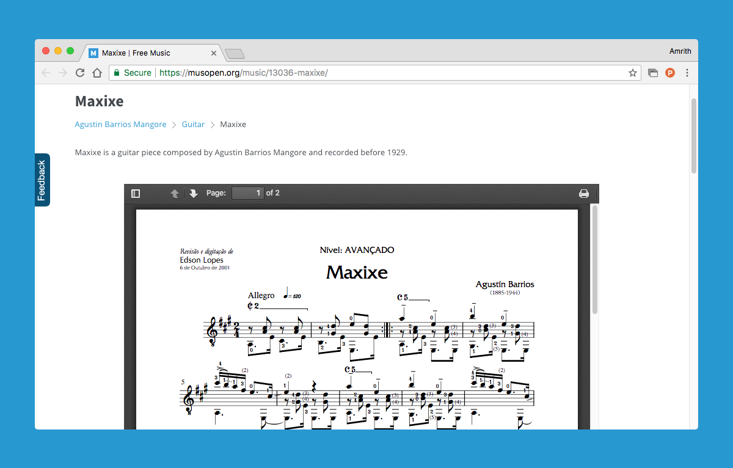Image resolution: width=733 pixels, height=468 pixels.
Task: Click the orange P extension icon
Action: (x=669, y=73)
